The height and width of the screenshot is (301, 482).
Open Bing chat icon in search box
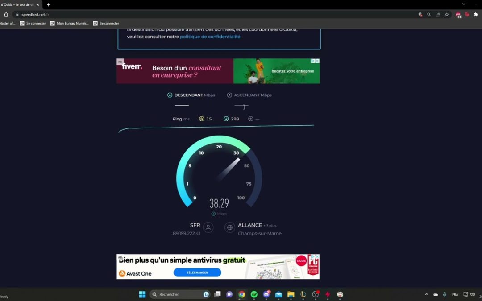(206, 294)
